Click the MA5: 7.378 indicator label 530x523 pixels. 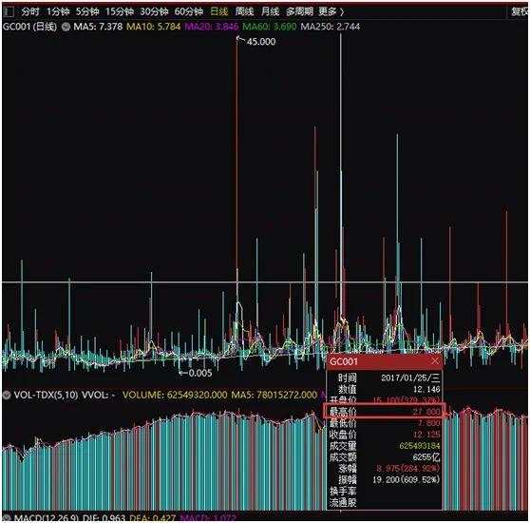pyautogui.click(x=98, y=27)
